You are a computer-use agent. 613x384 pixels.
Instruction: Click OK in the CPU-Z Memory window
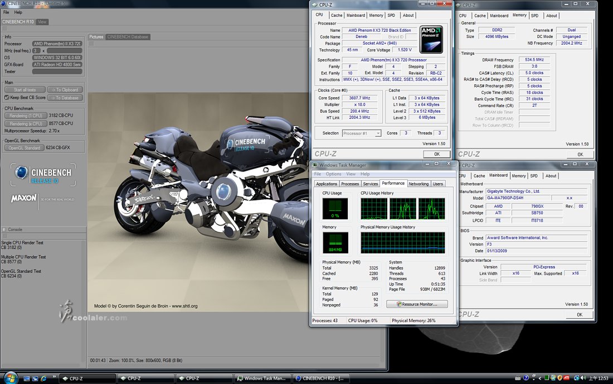tap(581, 154)
